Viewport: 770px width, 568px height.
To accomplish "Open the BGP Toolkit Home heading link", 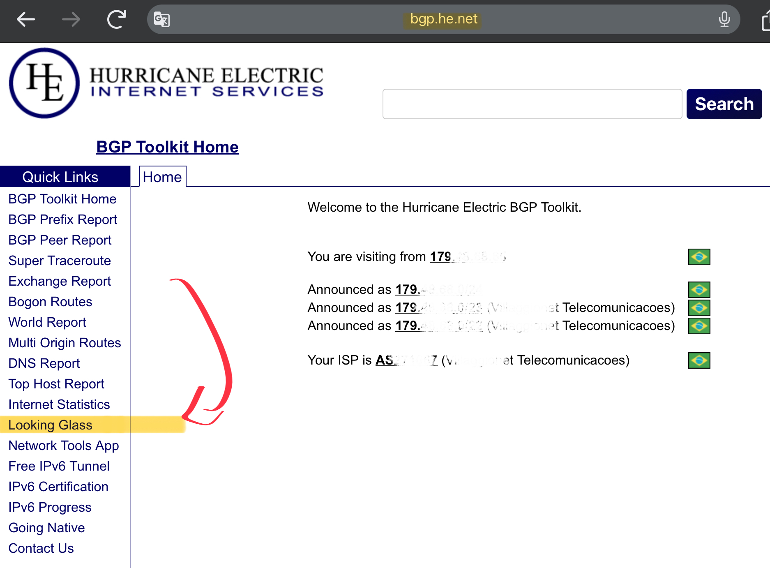I will coord(167,147).
